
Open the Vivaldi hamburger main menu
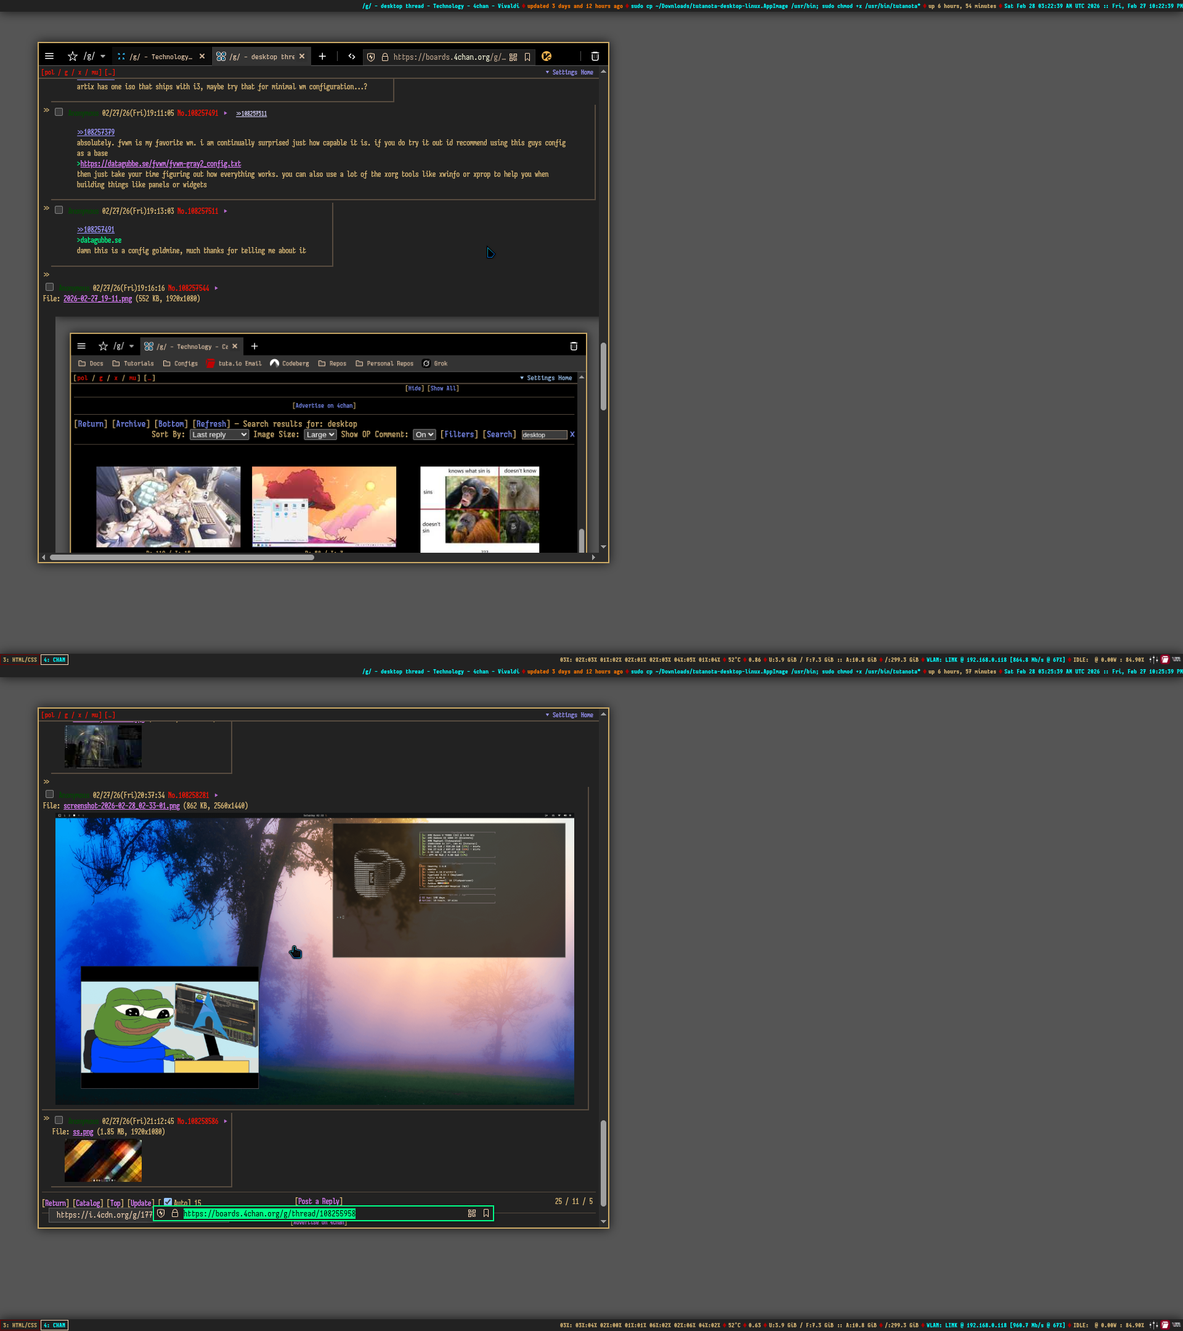(49, 57)
